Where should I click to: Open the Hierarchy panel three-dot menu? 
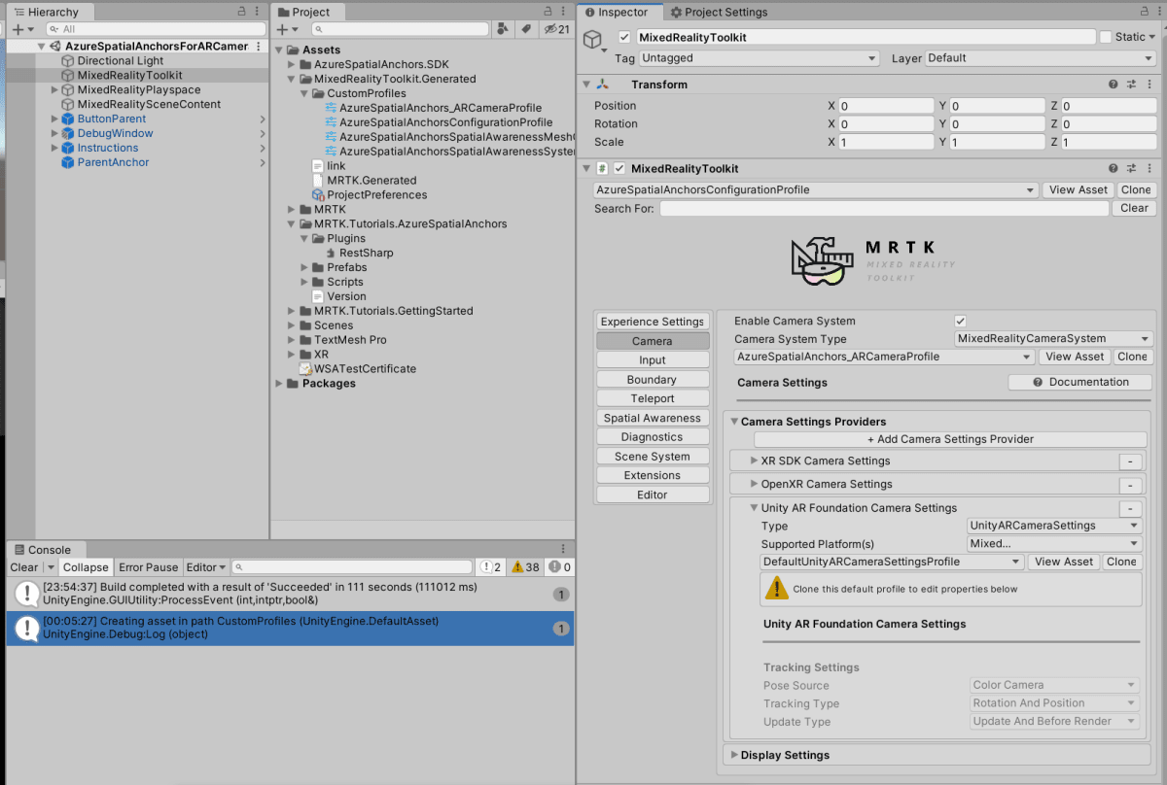pos(258,12)
